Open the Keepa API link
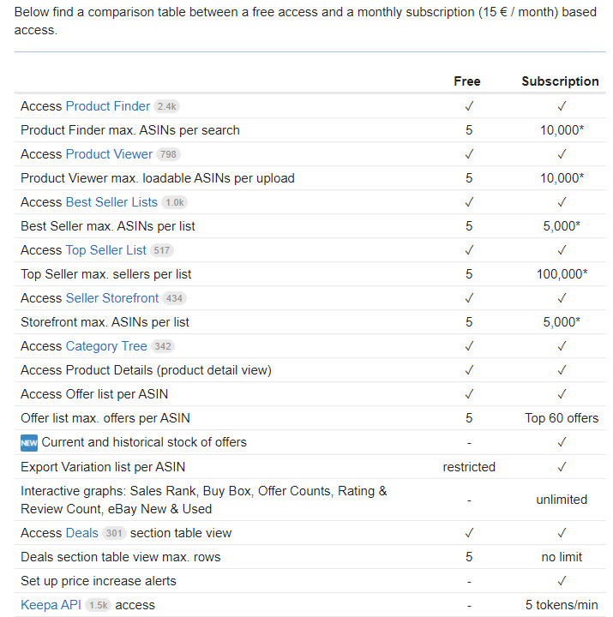 click(51, 605)
